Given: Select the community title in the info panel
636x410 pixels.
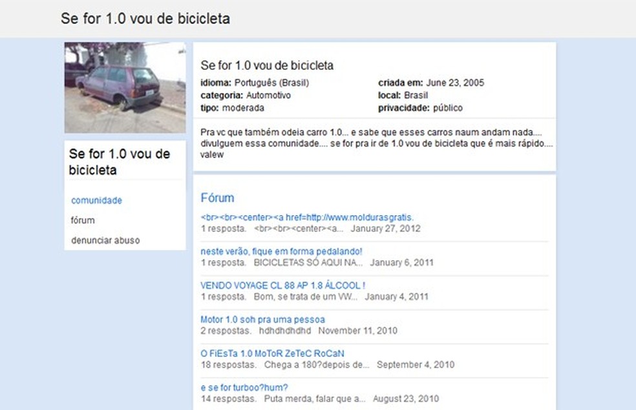Looking at the screenshot, I should [267, 65].
